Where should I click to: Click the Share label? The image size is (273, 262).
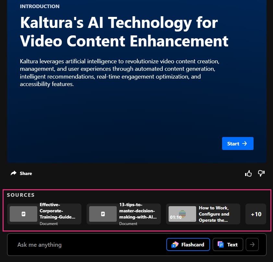click(26, 173)
